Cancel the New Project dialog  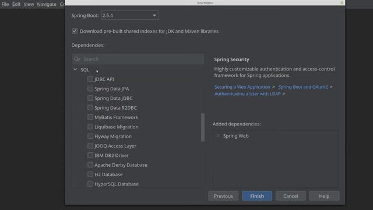click(290, 196)
